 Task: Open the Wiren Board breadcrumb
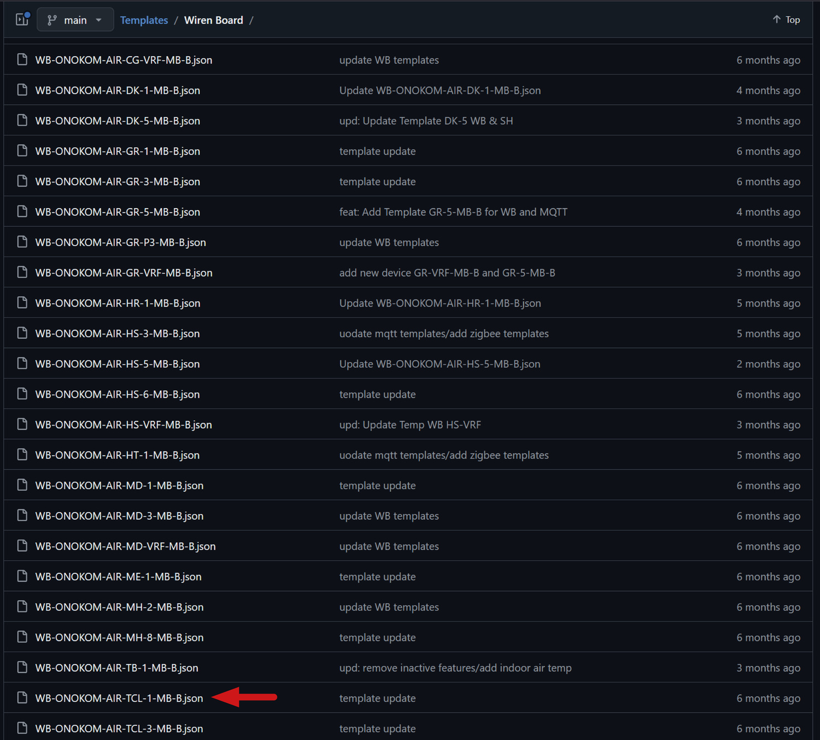[214, 20]
